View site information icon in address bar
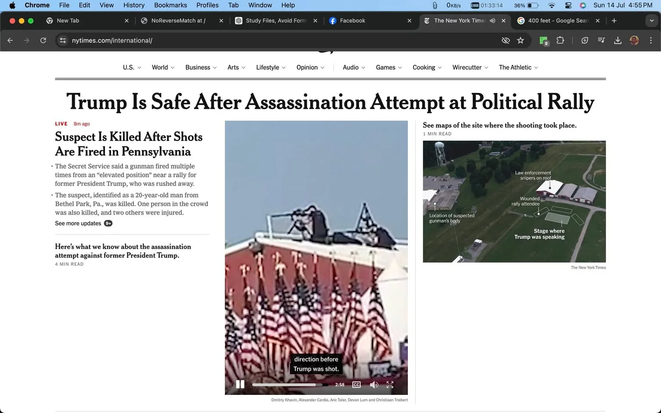 [x=63, y=40]
